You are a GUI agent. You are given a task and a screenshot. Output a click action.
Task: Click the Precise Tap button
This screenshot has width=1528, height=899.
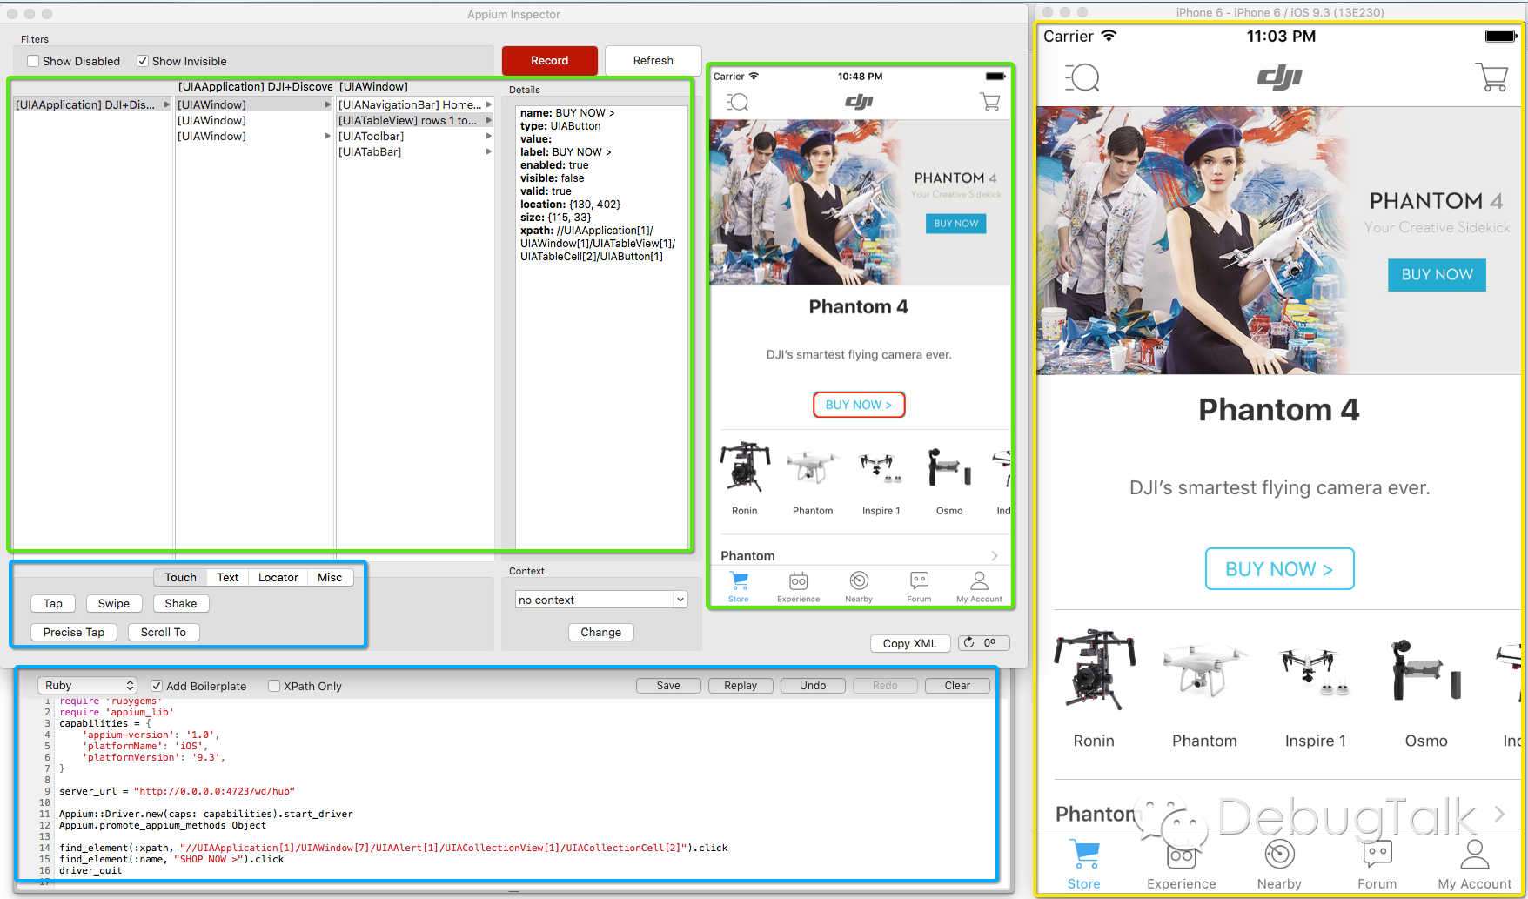[x=74, y=632]
